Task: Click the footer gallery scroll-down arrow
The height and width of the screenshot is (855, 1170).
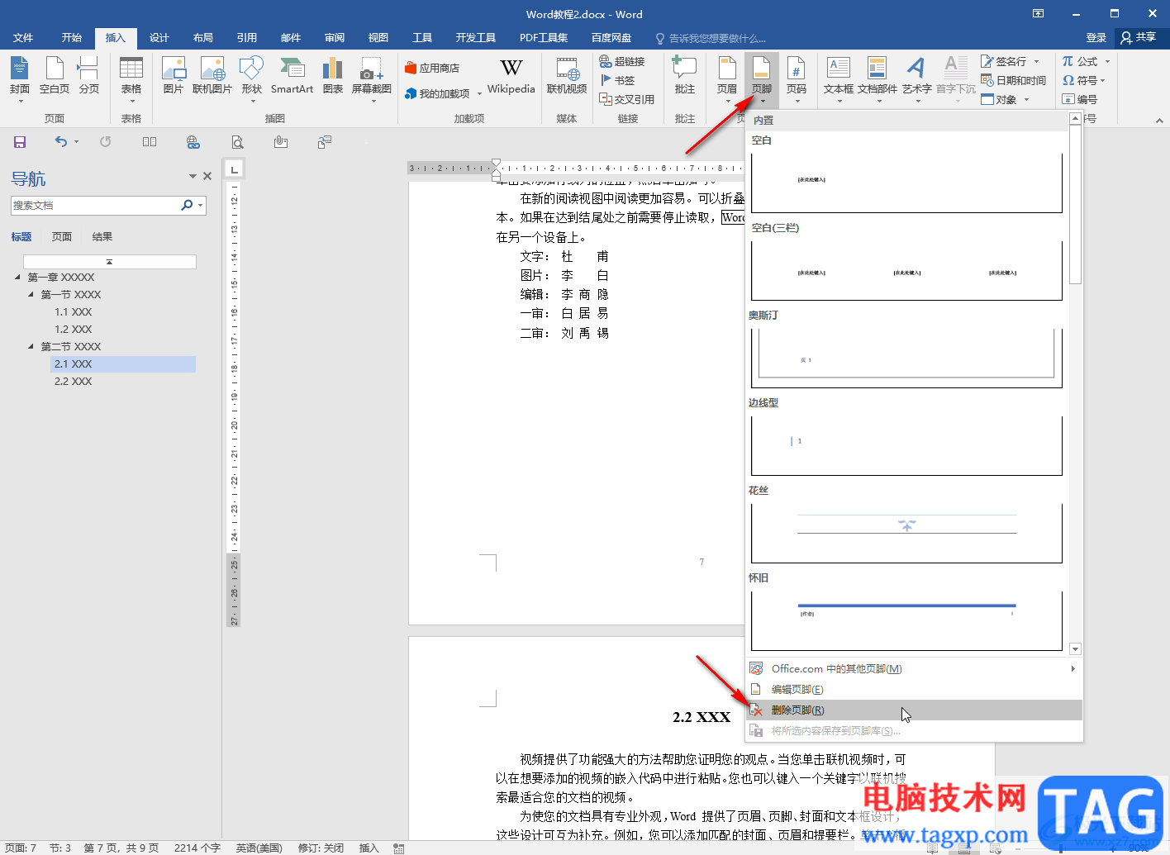Action: (1075, 649)
